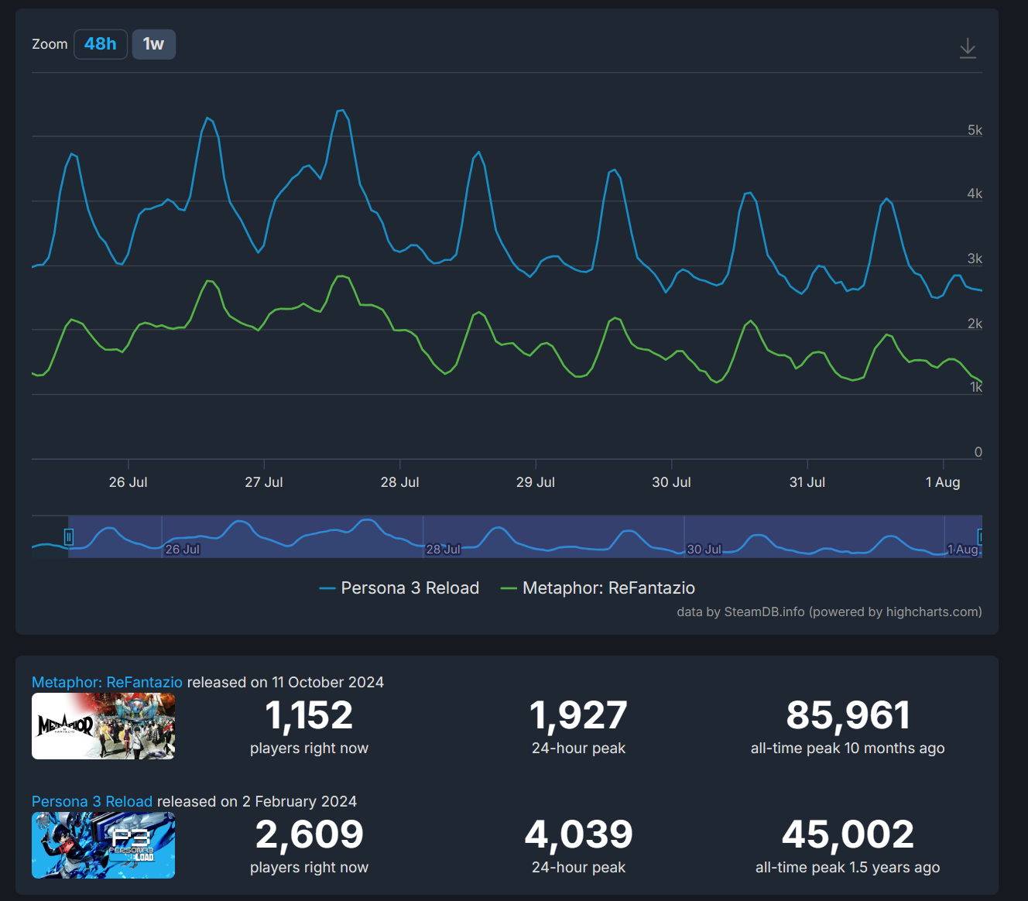Click the 27 Jul x-axis label
Image resolution: width=1028 pixels, height=901 pixels.
(264, 482)
